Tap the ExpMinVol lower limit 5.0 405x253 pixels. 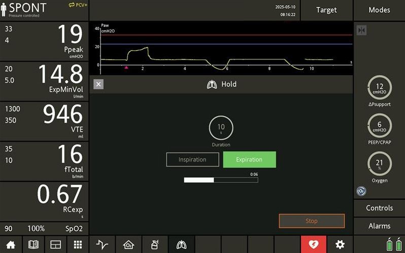(9, 80)
